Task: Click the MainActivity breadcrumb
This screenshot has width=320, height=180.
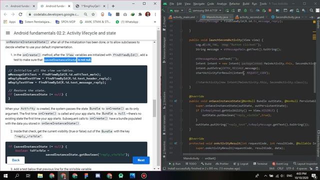Action: tap(191, 158)
